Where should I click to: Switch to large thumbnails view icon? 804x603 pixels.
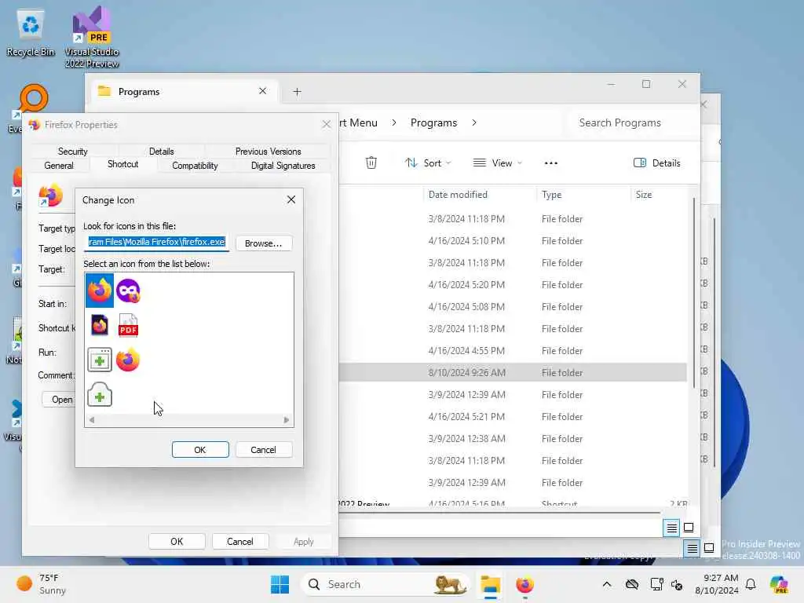coord(689,528)
